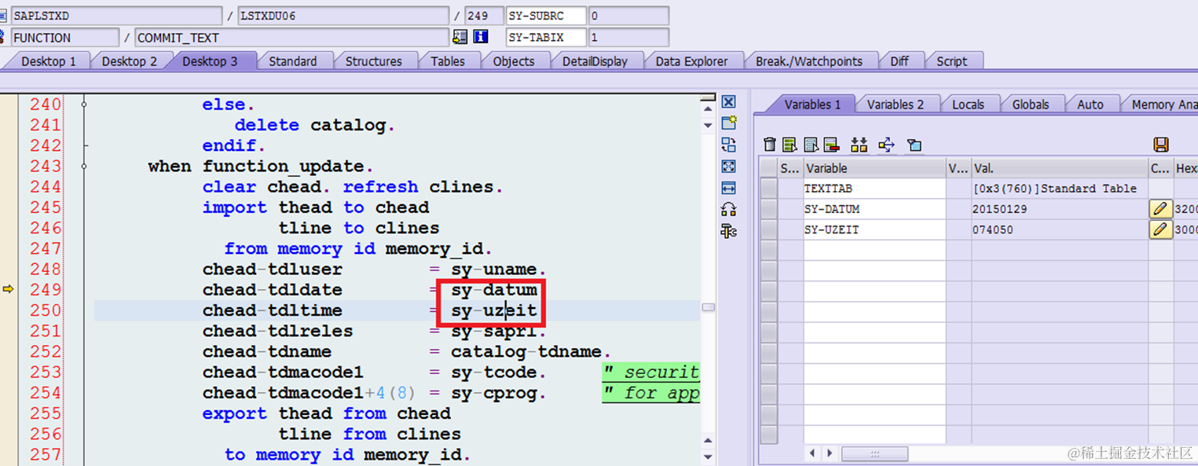Click line number 250 in the gutter
Viewport: 1198px width, 466px height.
pos(46,310)
